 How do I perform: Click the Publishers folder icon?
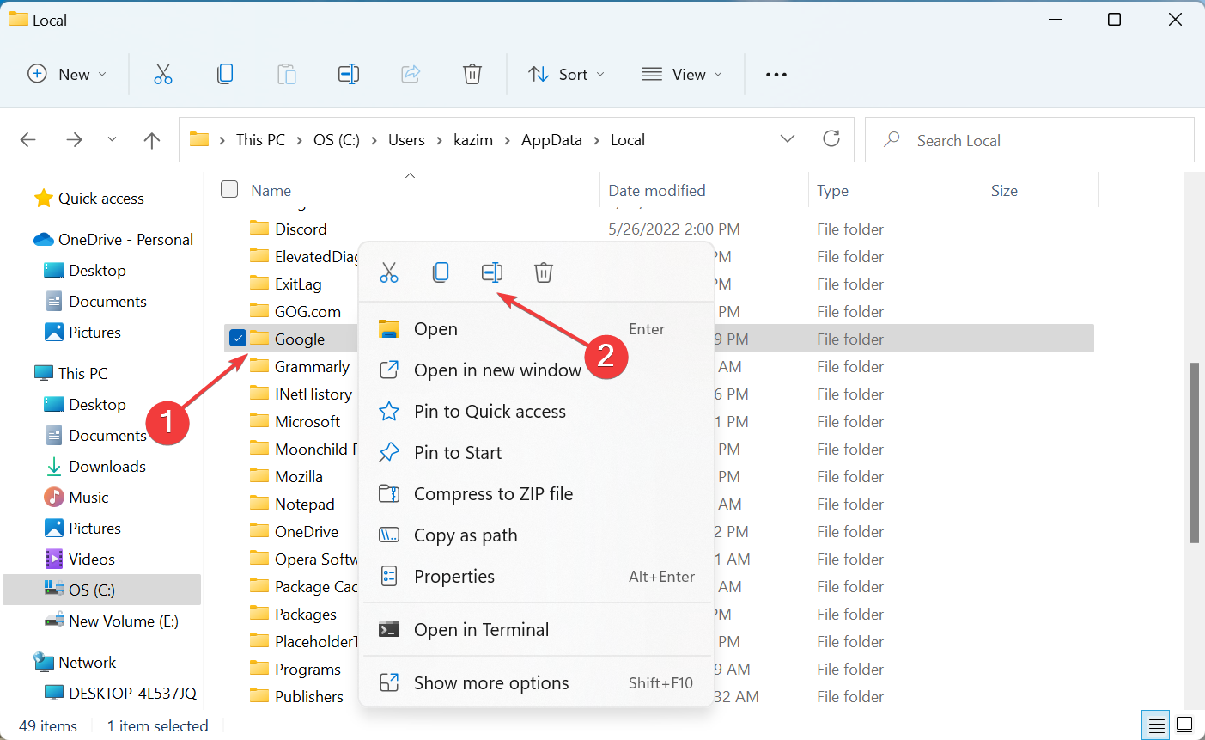[x=259, y=696]
